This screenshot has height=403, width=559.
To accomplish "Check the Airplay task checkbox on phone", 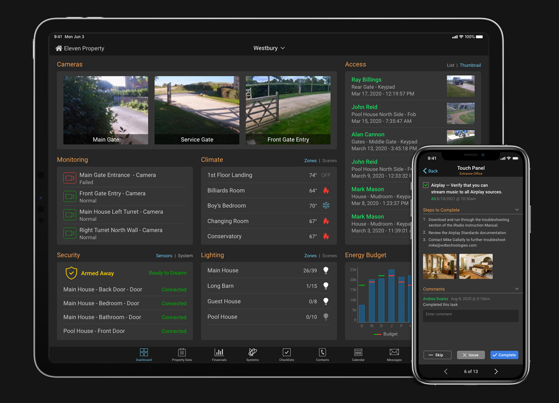I will pos(426,185).
